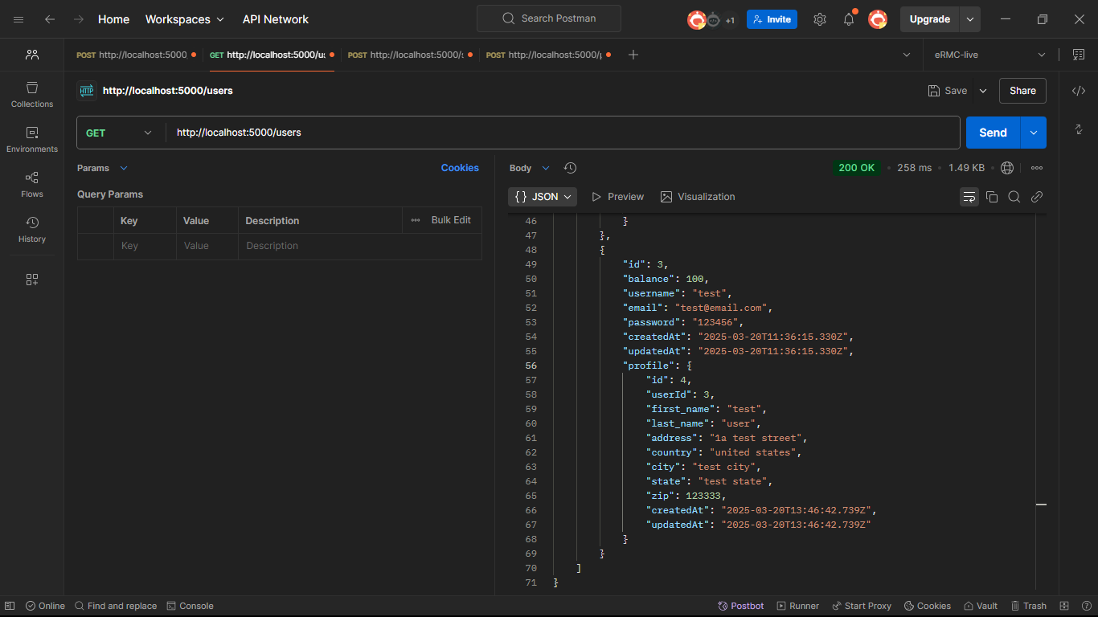Open the Save options dropdown arrow
The height and width of the screenshot is (617, 1098).
click(x=982, y=91)
